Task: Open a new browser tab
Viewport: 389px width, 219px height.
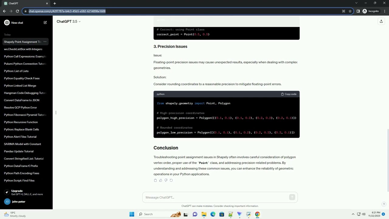Action: (x=55, y=3)
